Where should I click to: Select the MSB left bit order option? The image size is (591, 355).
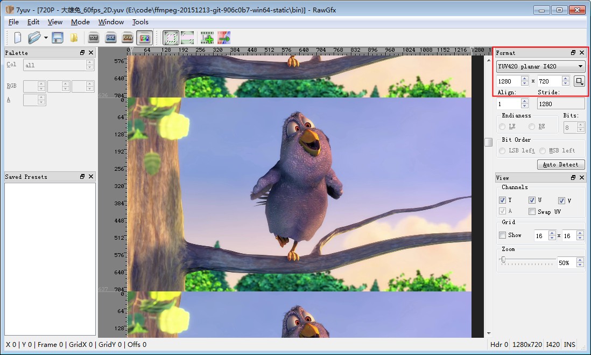coord(543,150)
